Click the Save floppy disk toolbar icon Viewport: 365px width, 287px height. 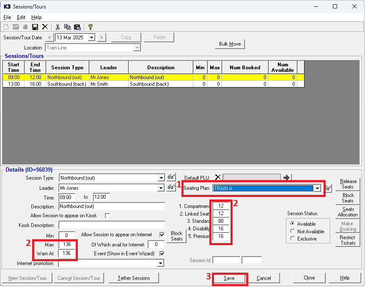35,27
